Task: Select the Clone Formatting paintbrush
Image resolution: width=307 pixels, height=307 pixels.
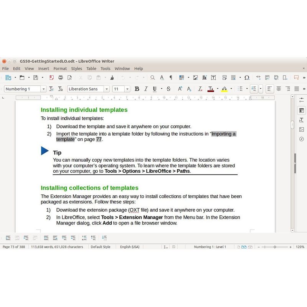Action: pos(112,78)
